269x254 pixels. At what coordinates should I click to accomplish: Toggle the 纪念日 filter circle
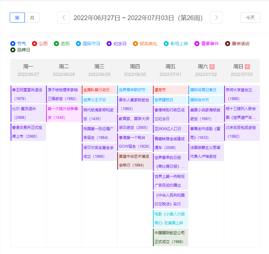pos(109,44)
